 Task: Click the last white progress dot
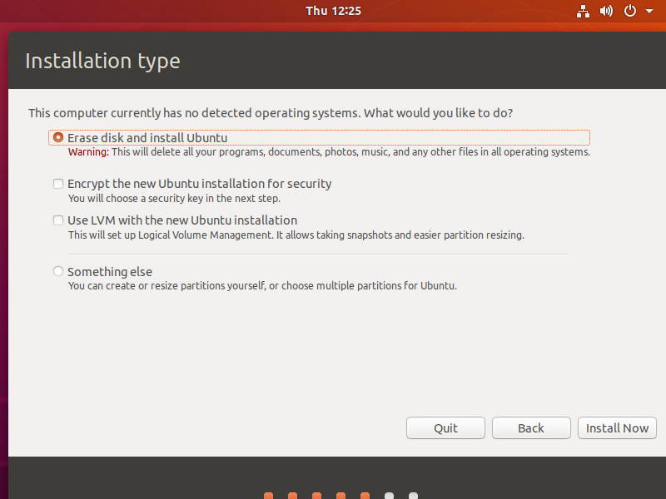tap(413, 497)
